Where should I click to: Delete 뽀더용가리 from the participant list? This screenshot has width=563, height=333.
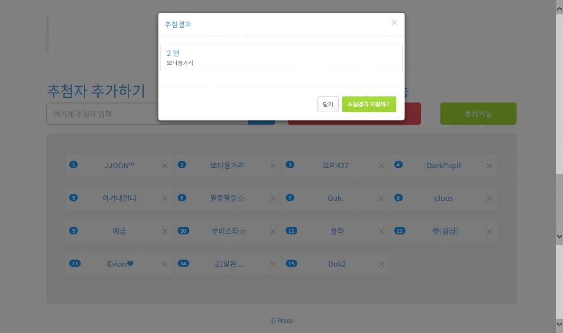273,166
